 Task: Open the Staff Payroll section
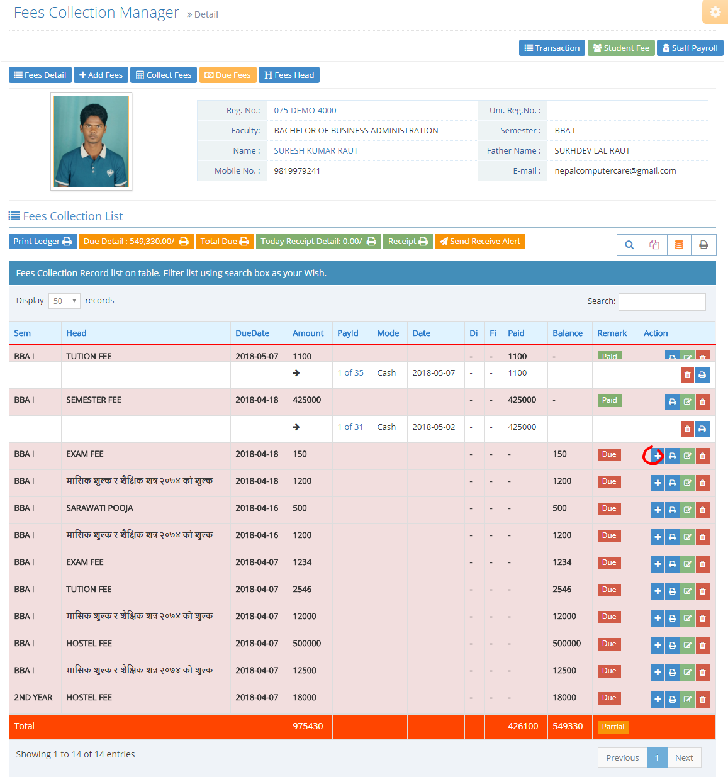690,48
